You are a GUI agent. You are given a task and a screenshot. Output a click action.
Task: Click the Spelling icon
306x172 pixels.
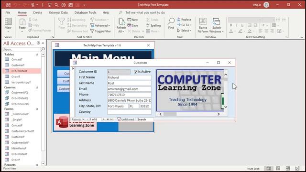tap(148, 25)
